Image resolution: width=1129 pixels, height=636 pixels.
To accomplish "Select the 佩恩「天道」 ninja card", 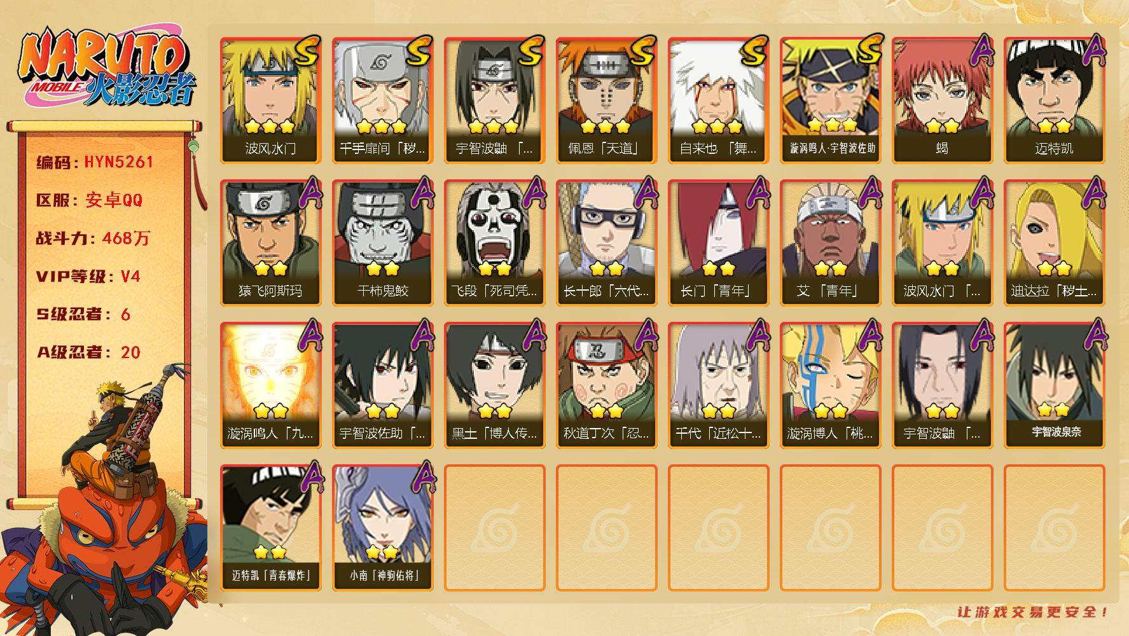I will [x=606, y=100].
